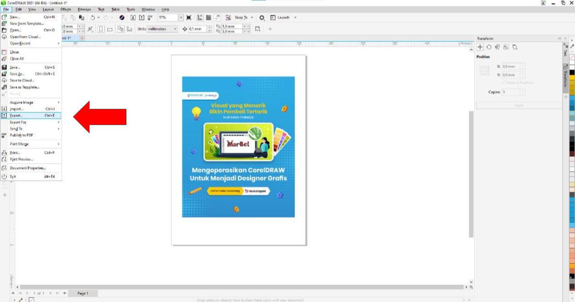
Task: Switch to the Text docker tab
Action: (x=565, y=54)
